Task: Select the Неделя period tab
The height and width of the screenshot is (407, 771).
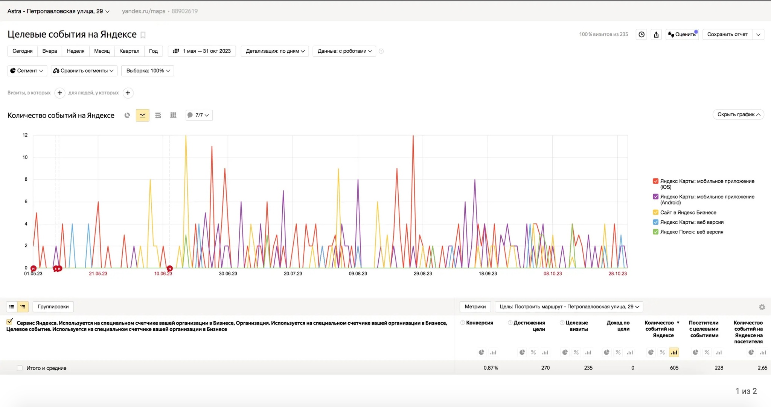Action: pyautogui.click(x=76, y=51)
